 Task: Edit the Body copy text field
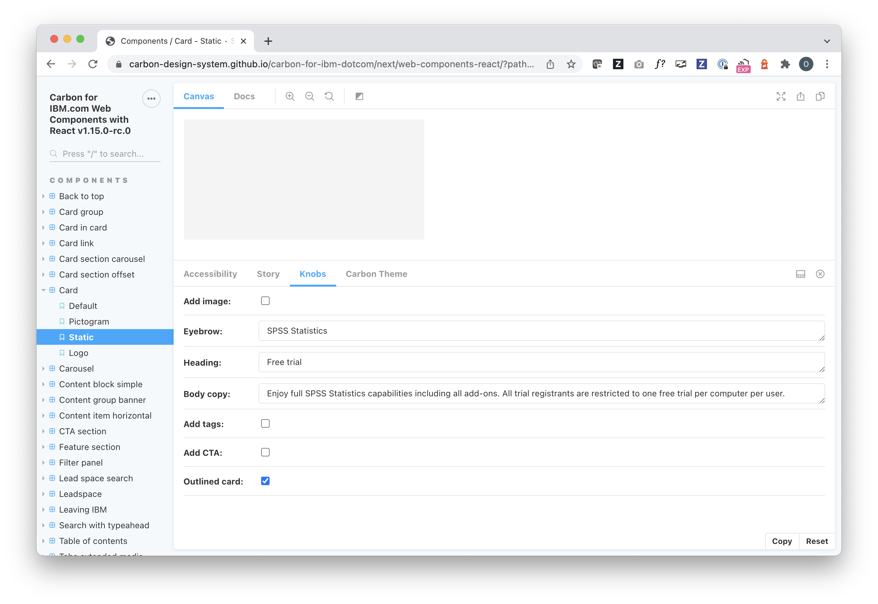click(541, 393)
